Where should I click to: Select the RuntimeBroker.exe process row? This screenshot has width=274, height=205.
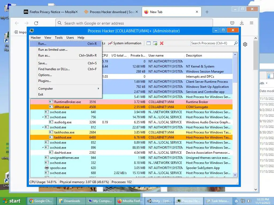(x=131, y=102)
